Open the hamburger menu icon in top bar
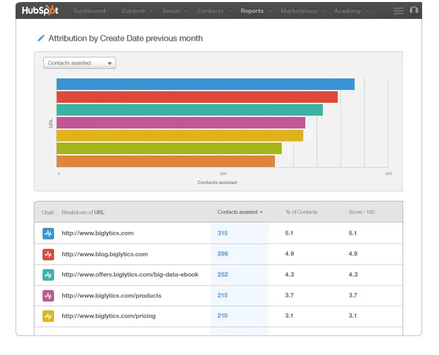Viewport: 439px width, 355px height. pos(398,11)
